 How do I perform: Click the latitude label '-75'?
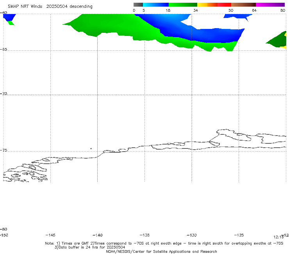4,150
